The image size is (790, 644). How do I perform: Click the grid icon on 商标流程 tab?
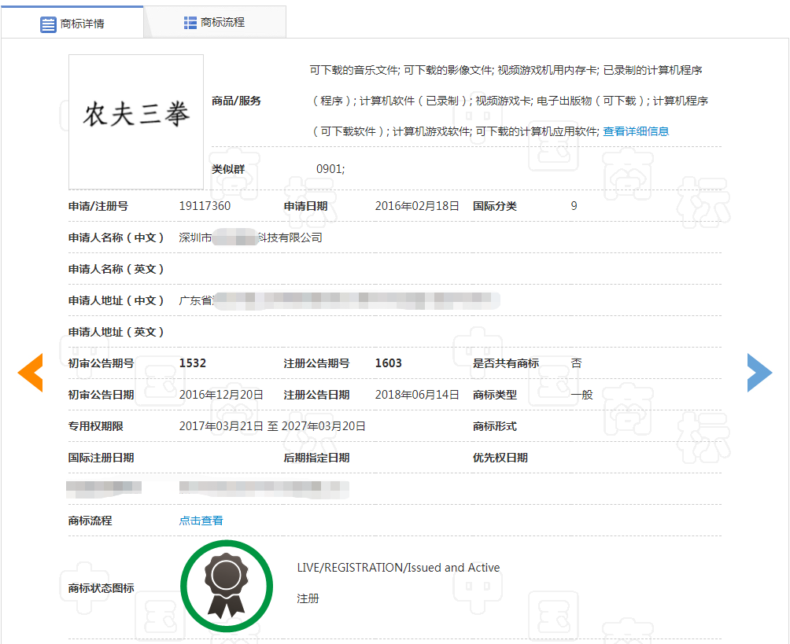190,23
